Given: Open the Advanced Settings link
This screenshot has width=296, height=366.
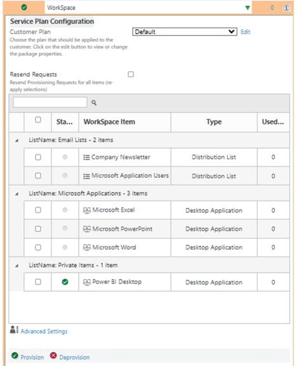Looking at the screenshot, I should tap(44, 331).
